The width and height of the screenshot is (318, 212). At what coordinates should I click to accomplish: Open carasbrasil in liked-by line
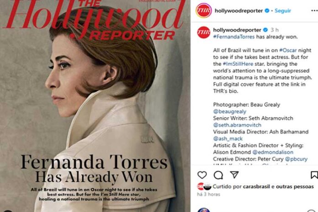[x=256, y=186]
